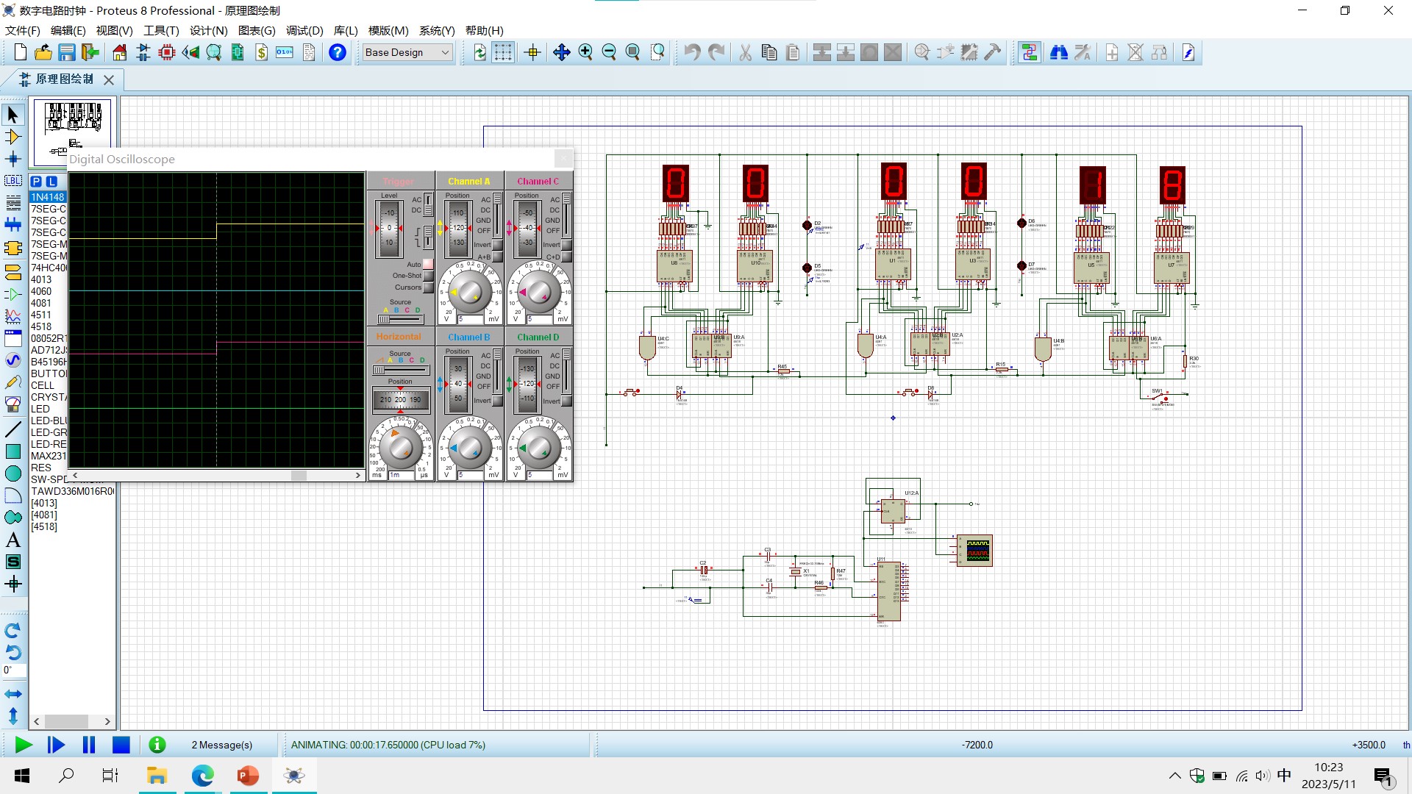Click the green info messages icon
The image size is (1412, 794).
point(157,745)
